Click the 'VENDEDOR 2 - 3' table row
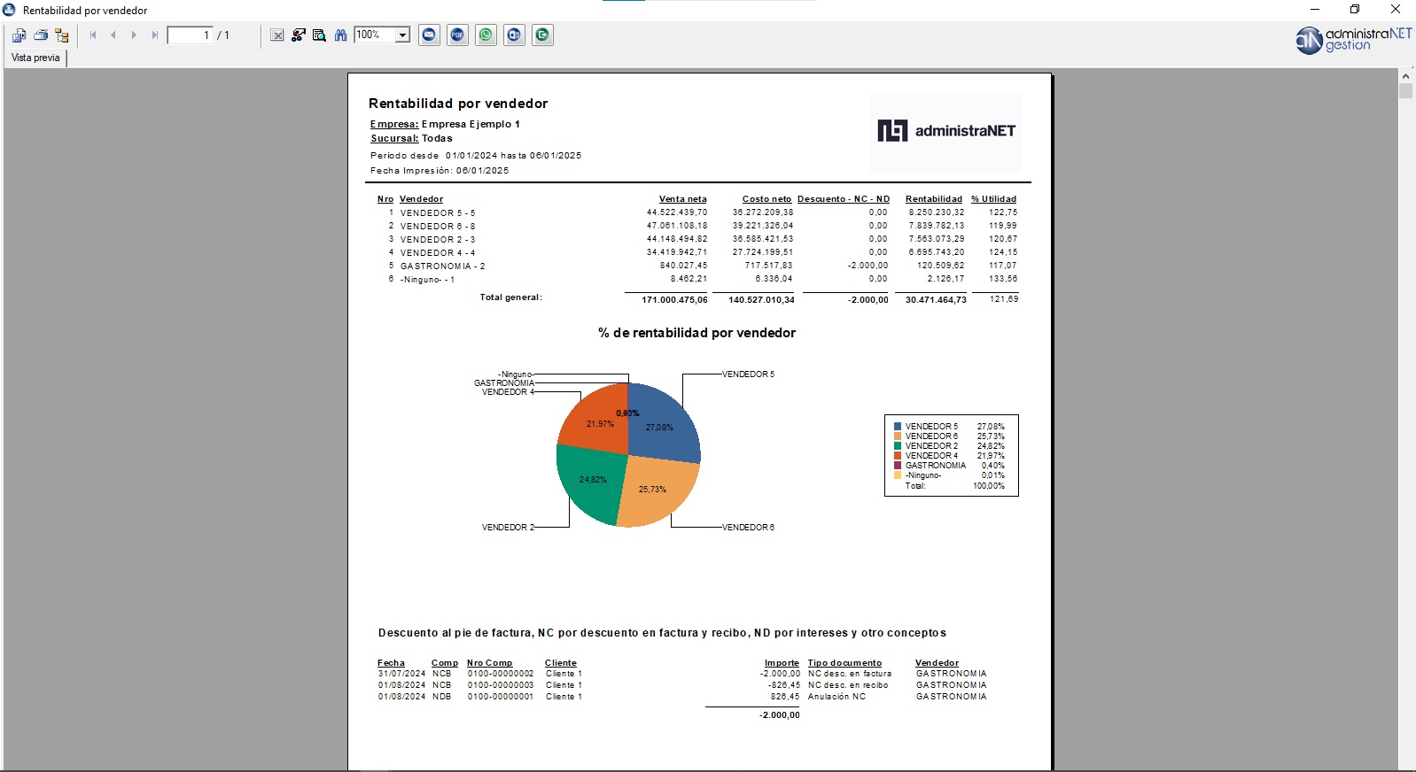 coord(697,239)
